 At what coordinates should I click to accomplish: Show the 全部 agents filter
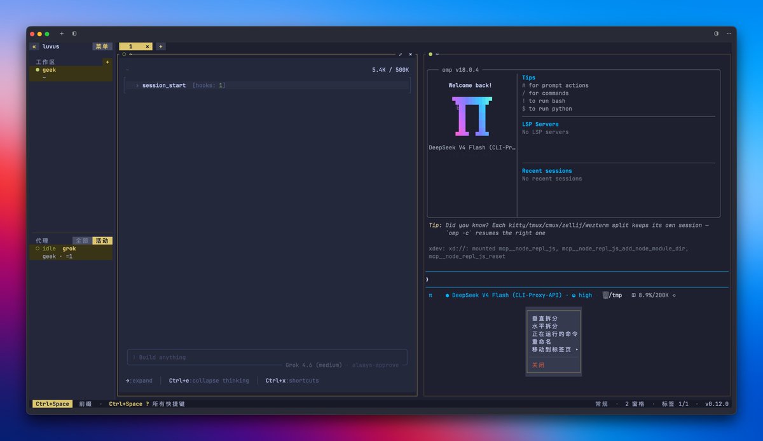click(x=82, y=241)
